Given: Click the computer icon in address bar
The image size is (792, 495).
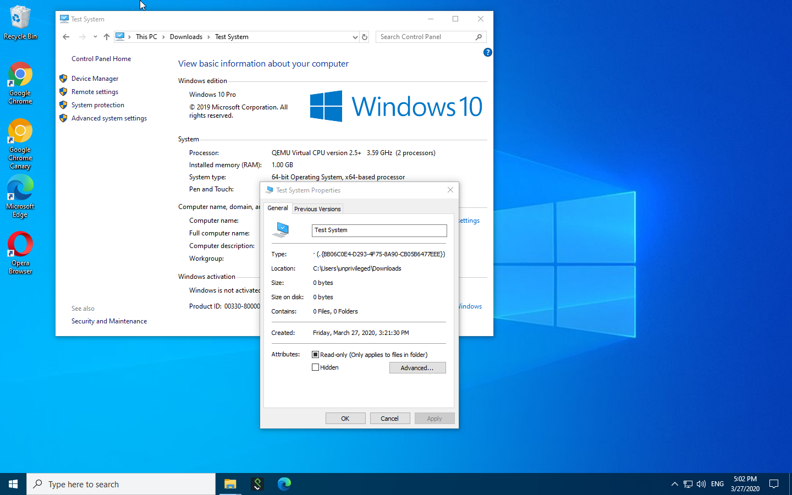Looking at the screenshot, I should 120,37.
